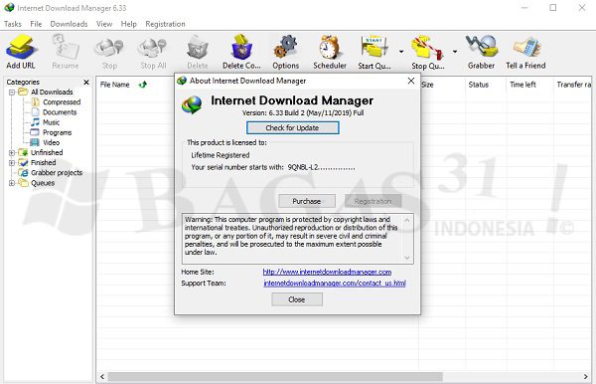Open the View menu
Viewport: 596px width, 384px height.
click(x=104, y=24)
